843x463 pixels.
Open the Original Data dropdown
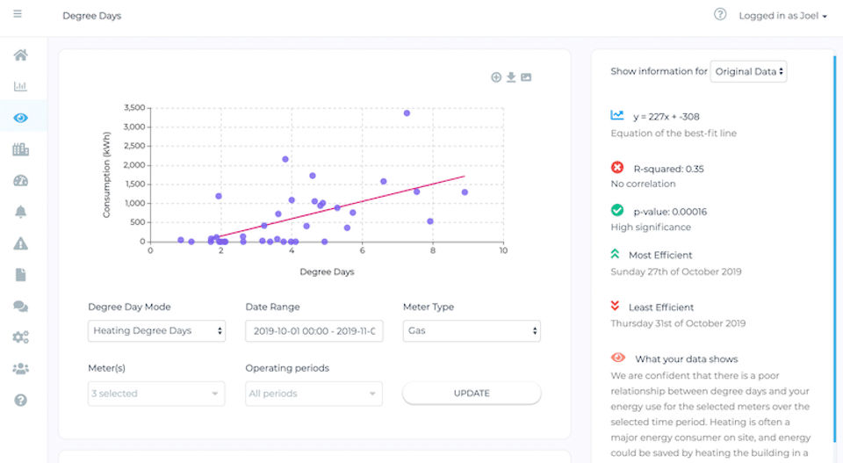[x=748, y=71]
